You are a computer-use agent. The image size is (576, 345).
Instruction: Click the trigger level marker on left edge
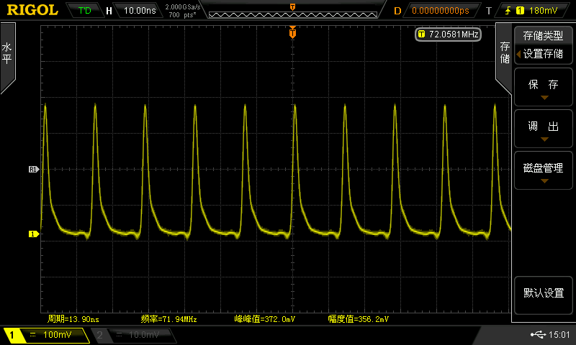32,170
